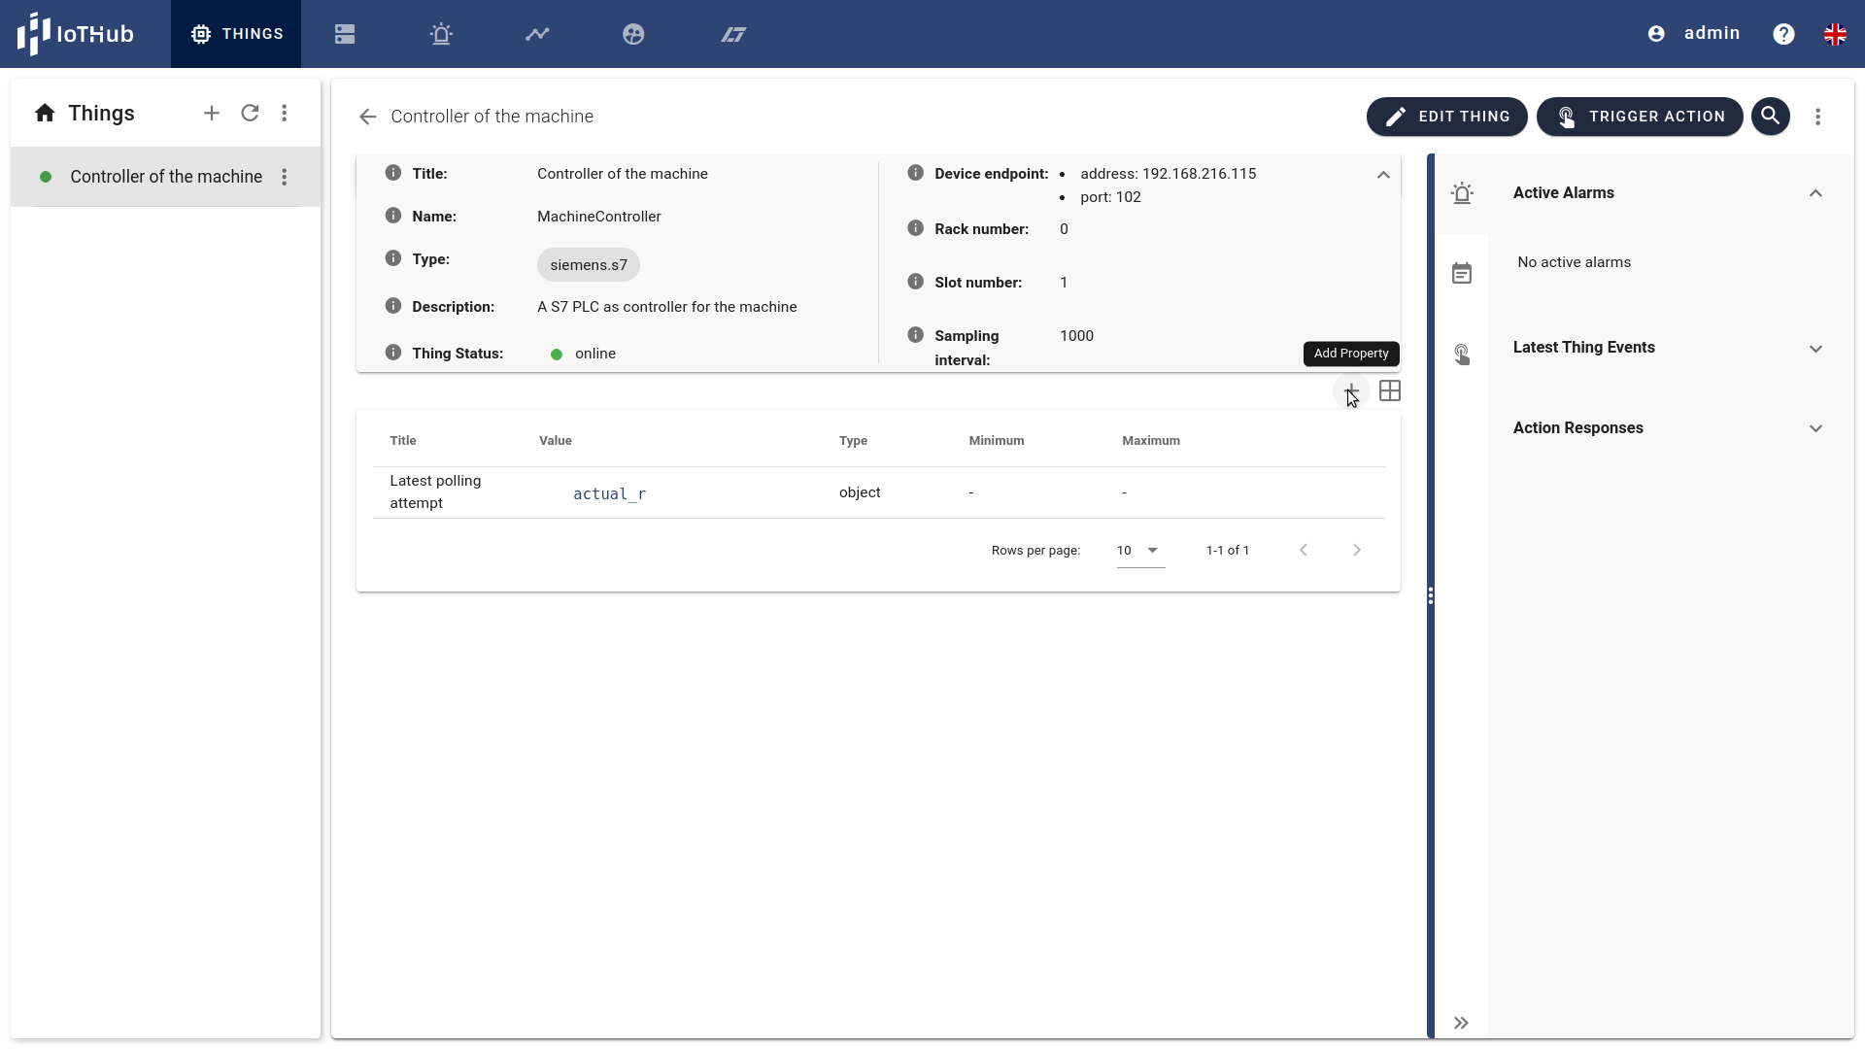Expand Action Responses section

(1815, 428)
